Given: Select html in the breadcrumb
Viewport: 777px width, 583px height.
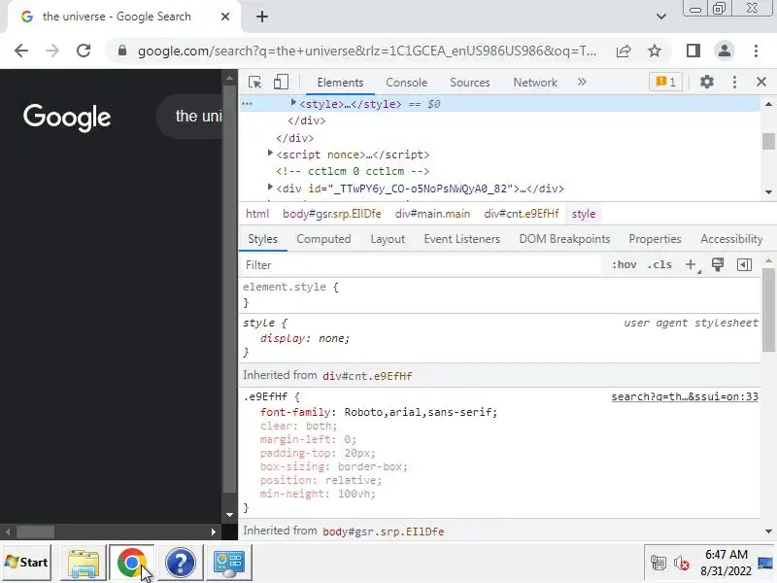Looking at the screenshot, I should [257, 214].
